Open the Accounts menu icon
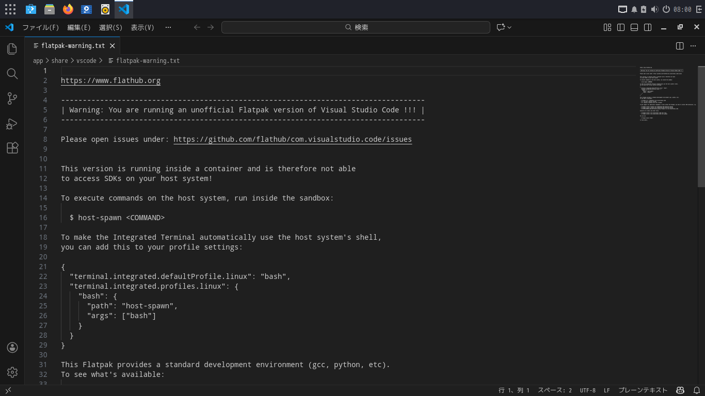705x396 pixels. 12,348
